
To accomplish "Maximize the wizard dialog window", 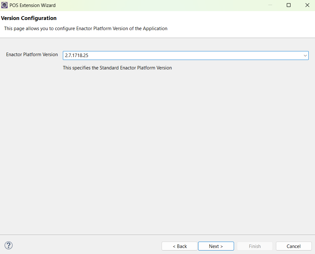I will (288, 5).
